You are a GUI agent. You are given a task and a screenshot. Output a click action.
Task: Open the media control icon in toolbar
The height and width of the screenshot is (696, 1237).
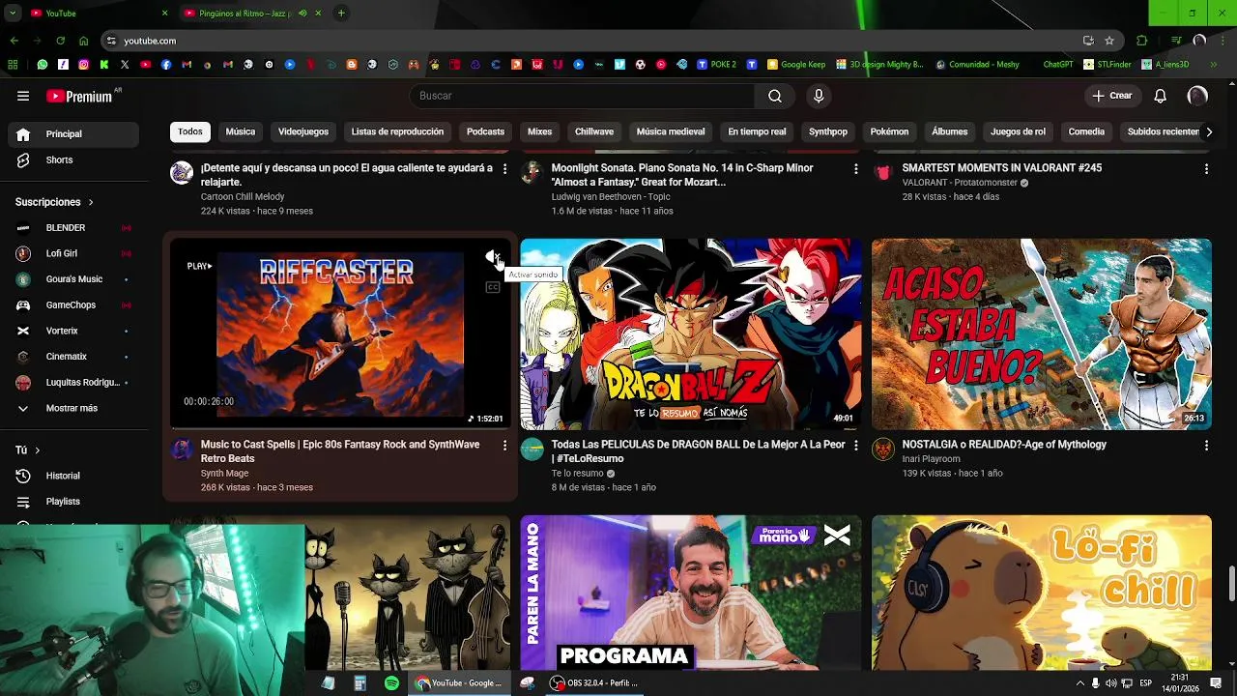click(x=1176, y=41)
